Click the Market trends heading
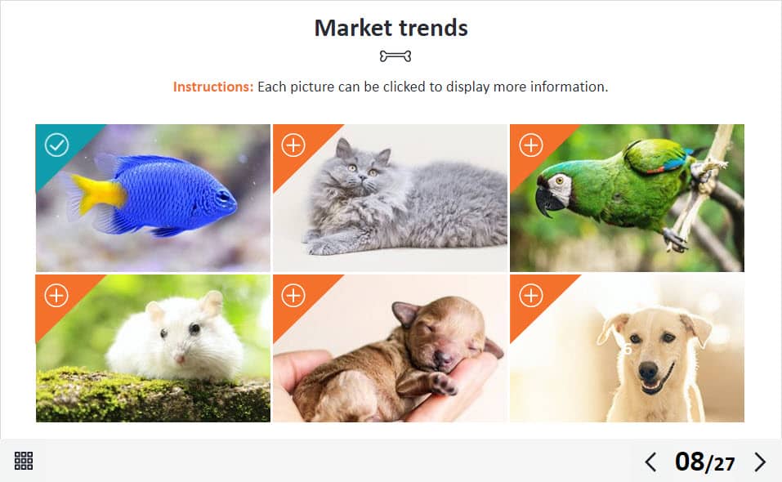The image size is (782, 482). [x=391, y=28]
